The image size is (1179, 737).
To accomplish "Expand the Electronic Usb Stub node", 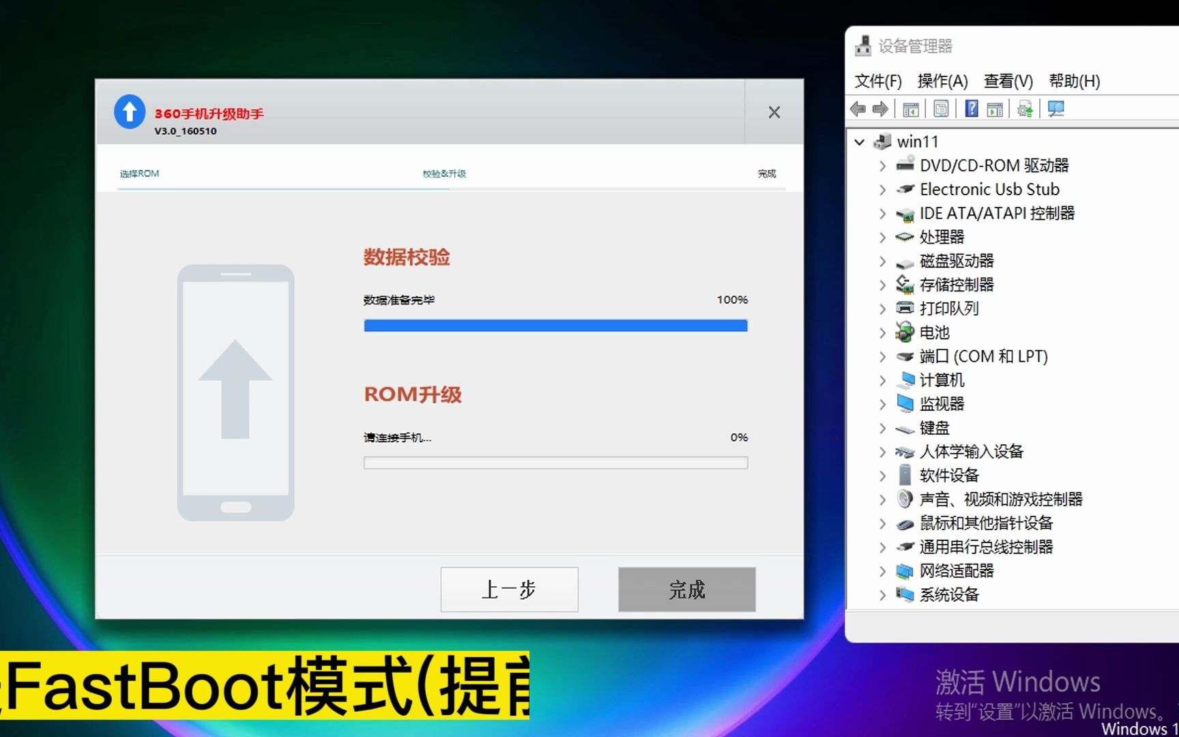I will (882, 190).
